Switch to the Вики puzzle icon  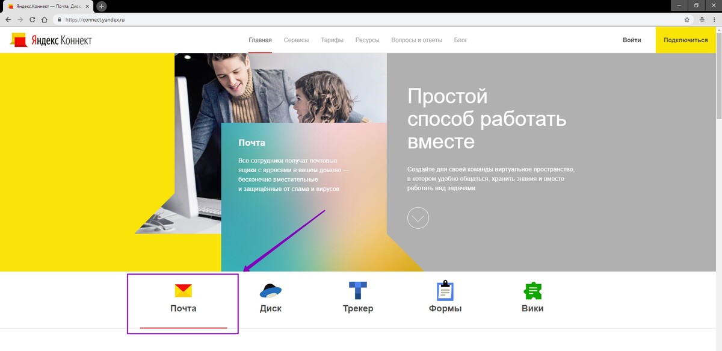[532, 291]
